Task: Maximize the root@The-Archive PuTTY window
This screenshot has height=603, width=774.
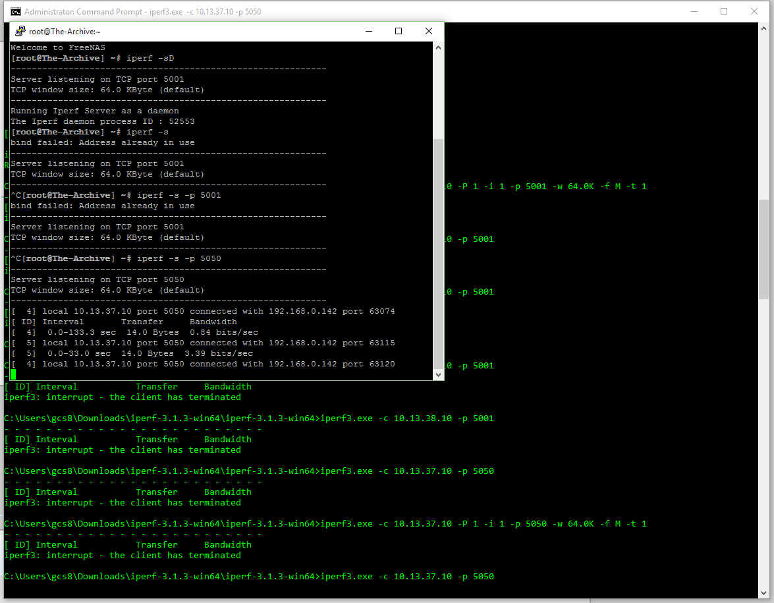Action: [399, 31]
